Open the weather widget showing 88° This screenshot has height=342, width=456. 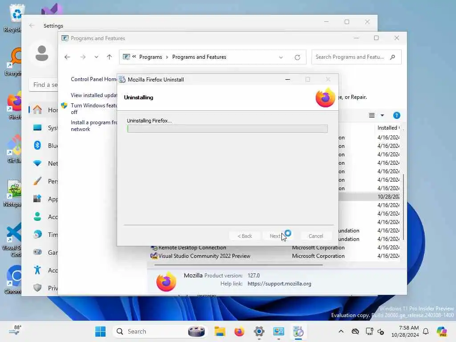15,330
